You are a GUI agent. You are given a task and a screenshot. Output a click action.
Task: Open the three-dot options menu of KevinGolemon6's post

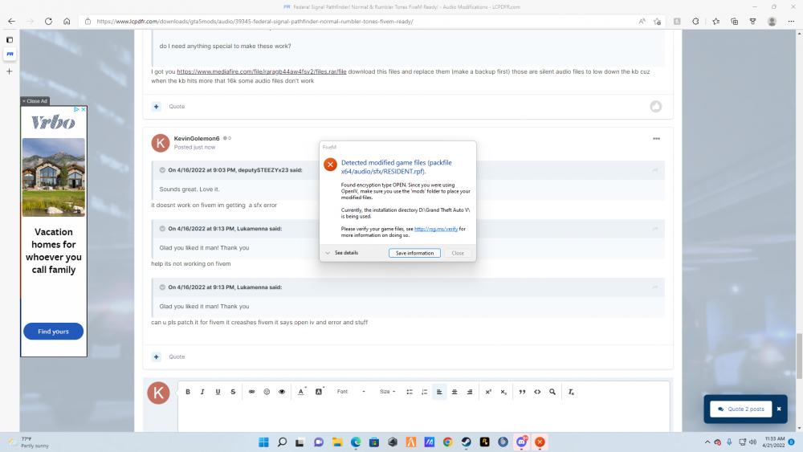(x=657, y=139)
